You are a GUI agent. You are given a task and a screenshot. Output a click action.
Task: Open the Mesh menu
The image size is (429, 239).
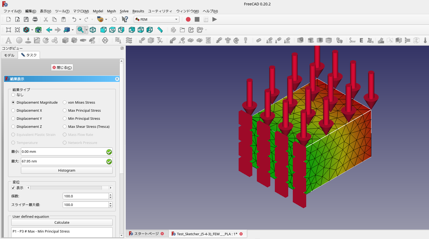[112, 11]
